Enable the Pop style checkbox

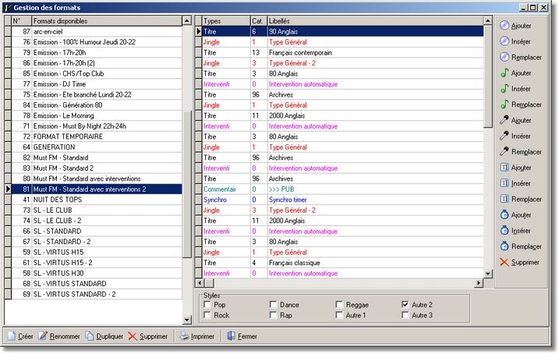pyautogui.click(x=207, y=304)
